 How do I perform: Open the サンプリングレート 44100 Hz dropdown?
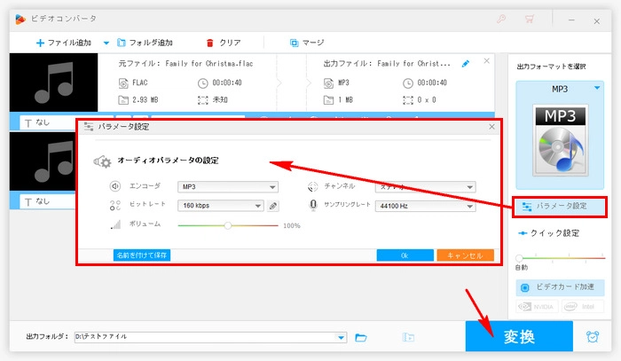[428, 206]
